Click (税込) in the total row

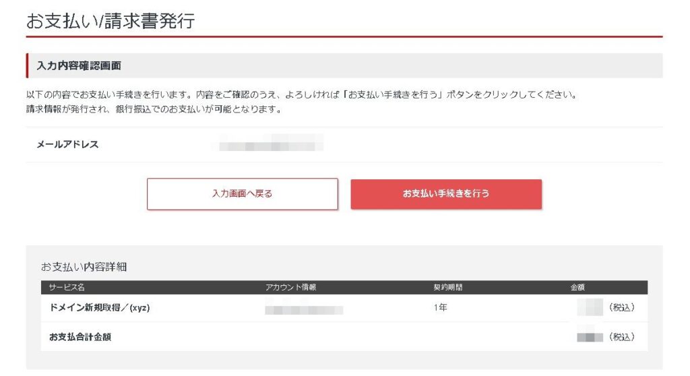click(x=621, y=337)
